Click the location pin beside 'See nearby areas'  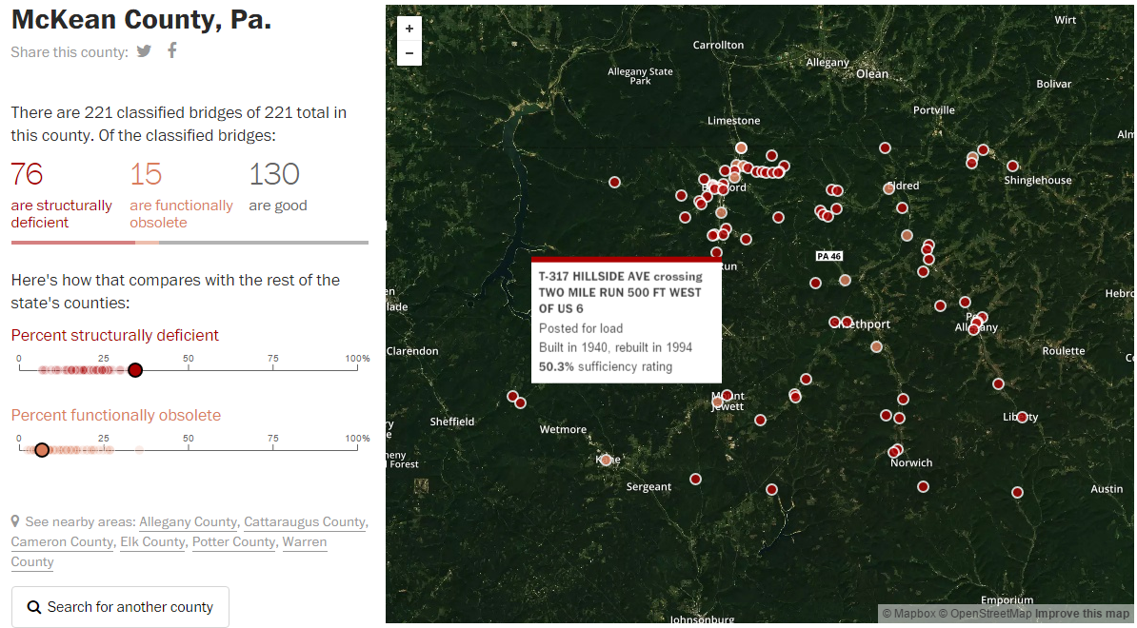click(14, 520)
